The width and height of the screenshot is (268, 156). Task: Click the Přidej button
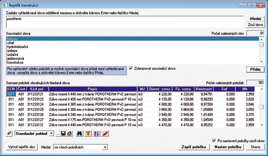(x=255, y=69)
